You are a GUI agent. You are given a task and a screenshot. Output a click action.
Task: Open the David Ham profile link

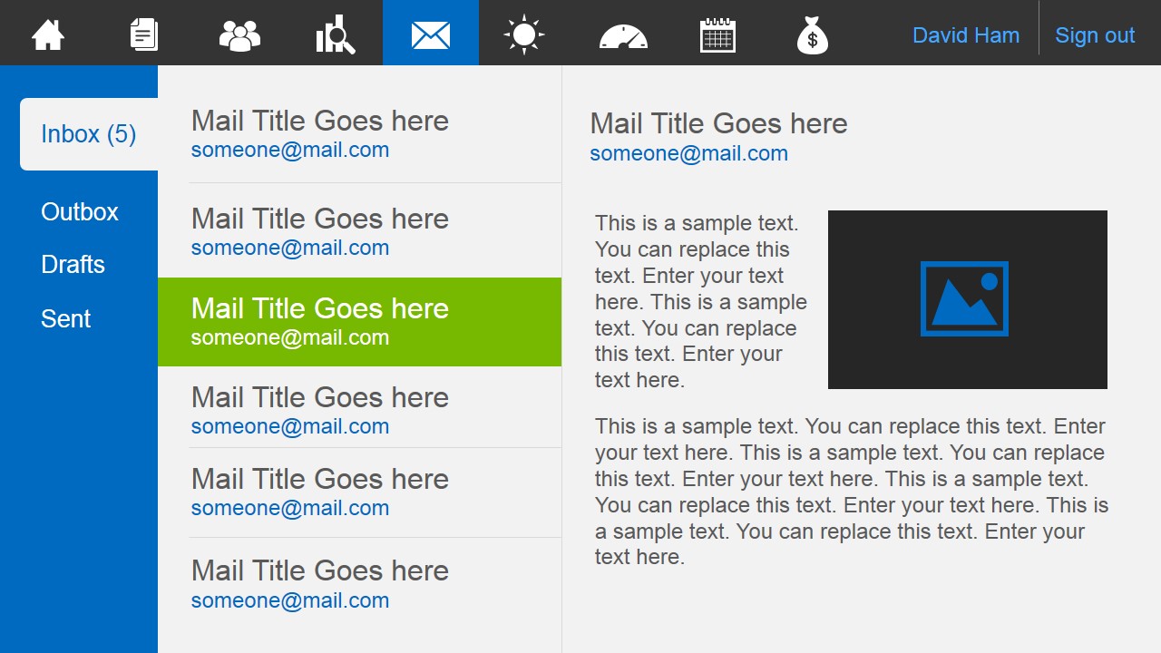[966, 35]
